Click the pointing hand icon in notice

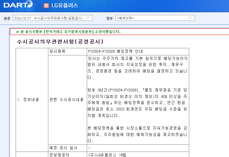coord(18,32)
